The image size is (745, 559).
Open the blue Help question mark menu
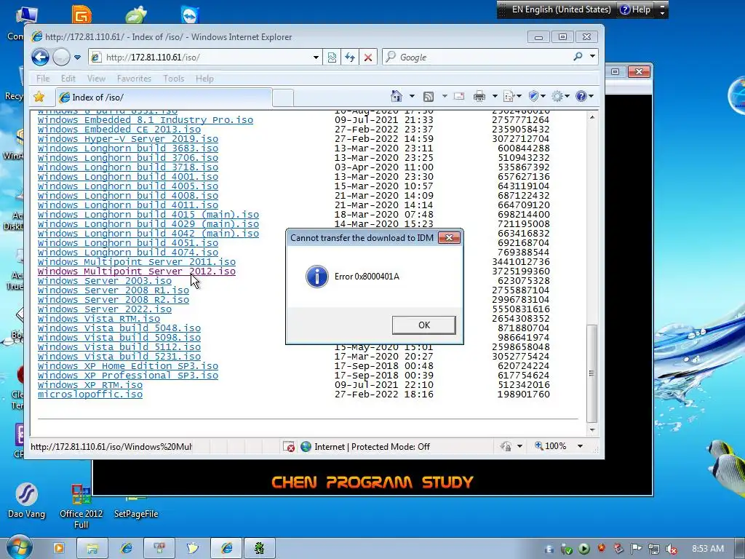point(584,97)
